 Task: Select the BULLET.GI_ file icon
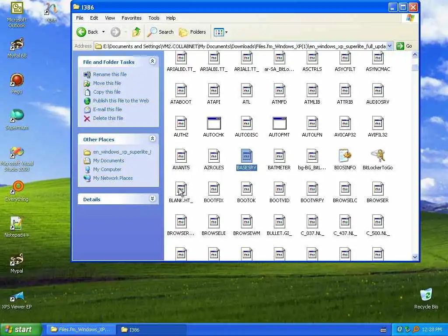[x=279, y=225]
